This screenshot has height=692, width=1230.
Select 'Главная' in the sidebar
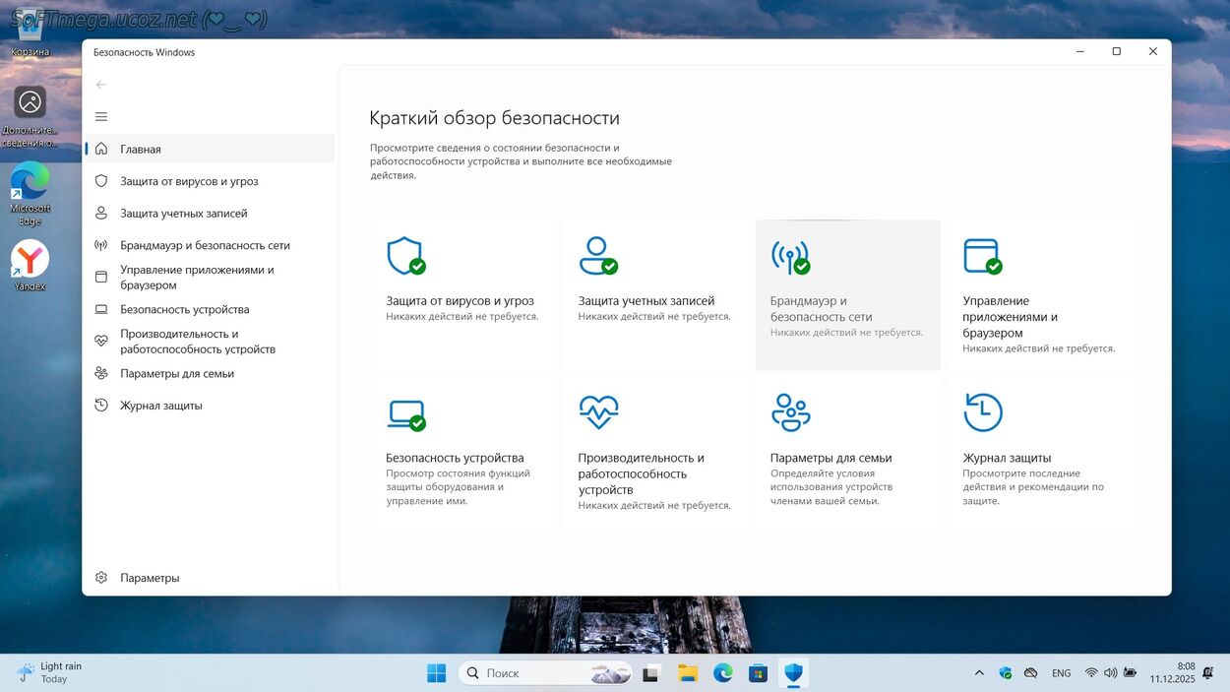click(141, 150)
